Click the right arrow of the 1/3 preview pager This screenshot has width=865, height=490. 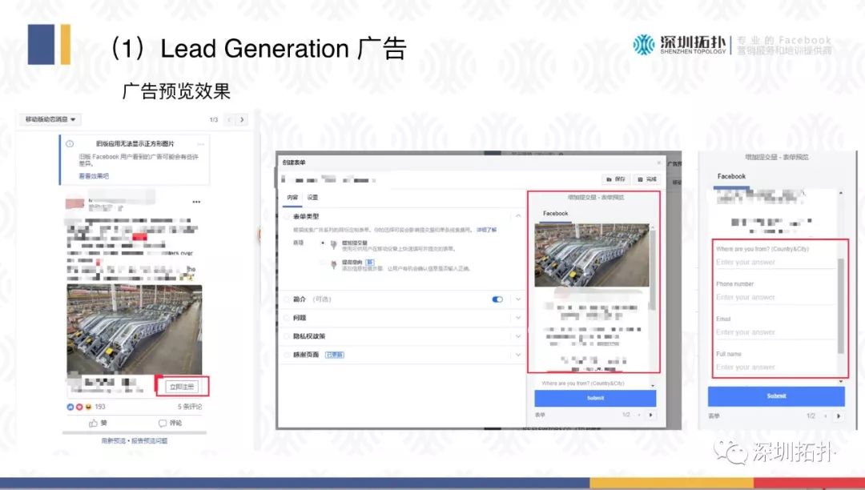tap(241, 121)
